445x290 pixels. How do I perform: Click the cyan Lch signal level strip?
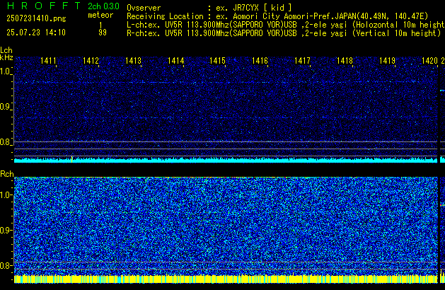pos(226,161)
